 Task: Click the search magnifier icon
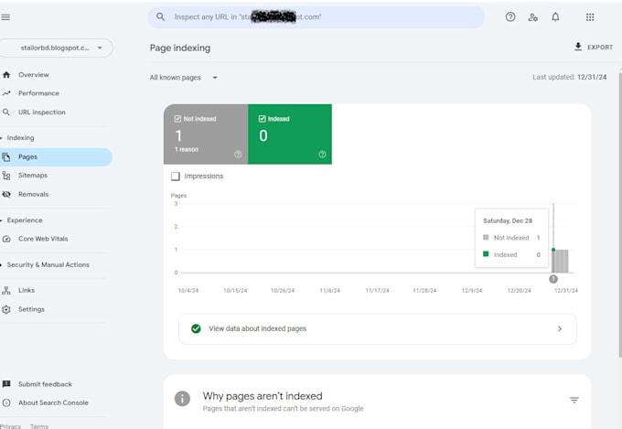pos(160,16)
